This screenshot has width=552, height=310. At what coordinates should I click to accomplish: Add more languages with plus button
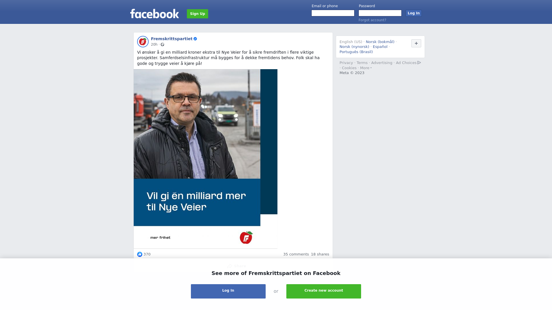416,43
